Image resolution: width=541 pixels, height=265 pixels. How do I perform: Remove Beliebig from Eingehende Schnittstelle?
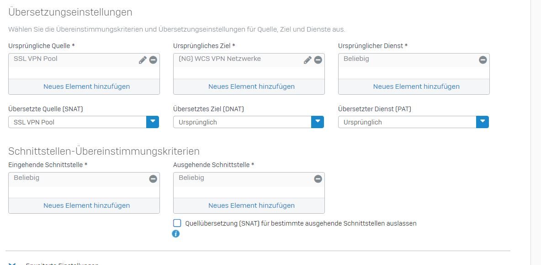pyautogui.click(x=153, y=179)
